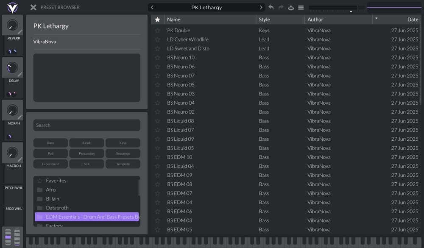Select the BS Liquid 09 preset

[285, 139]
